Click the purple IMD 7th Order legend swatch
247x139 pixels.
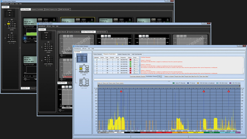pyautogui.click(x=230, y=83)
